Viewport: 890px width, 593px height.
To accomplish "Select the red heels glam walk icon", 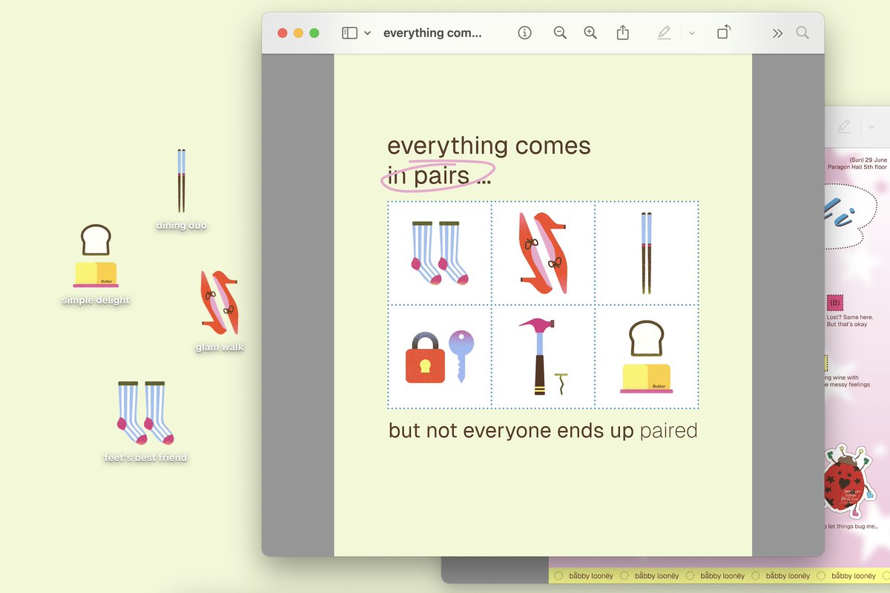I will pos(220,302).
